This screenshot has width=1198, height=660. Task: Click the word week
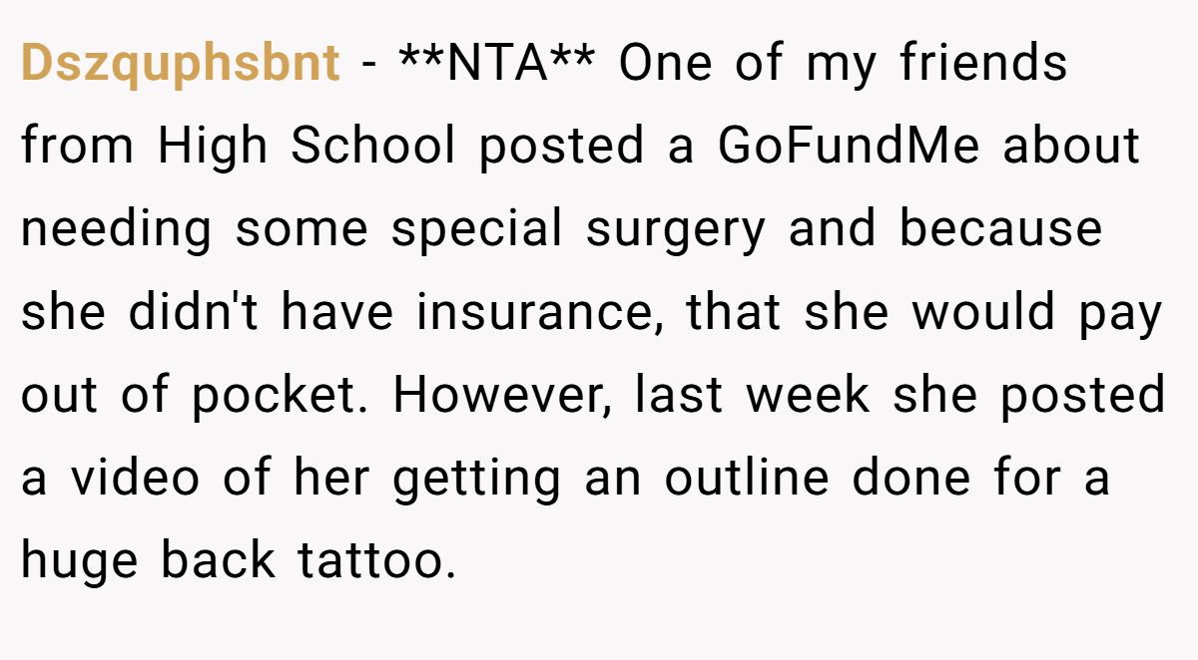(808, 396)
